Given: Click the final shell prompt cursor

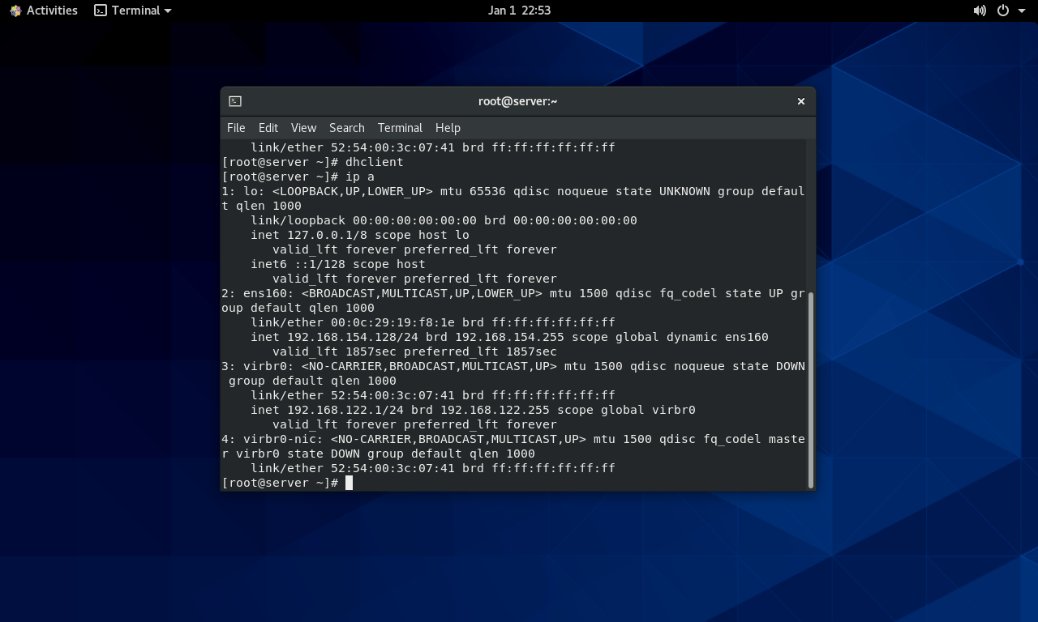Looking at the screenshot, I should (x=349, y=483).
